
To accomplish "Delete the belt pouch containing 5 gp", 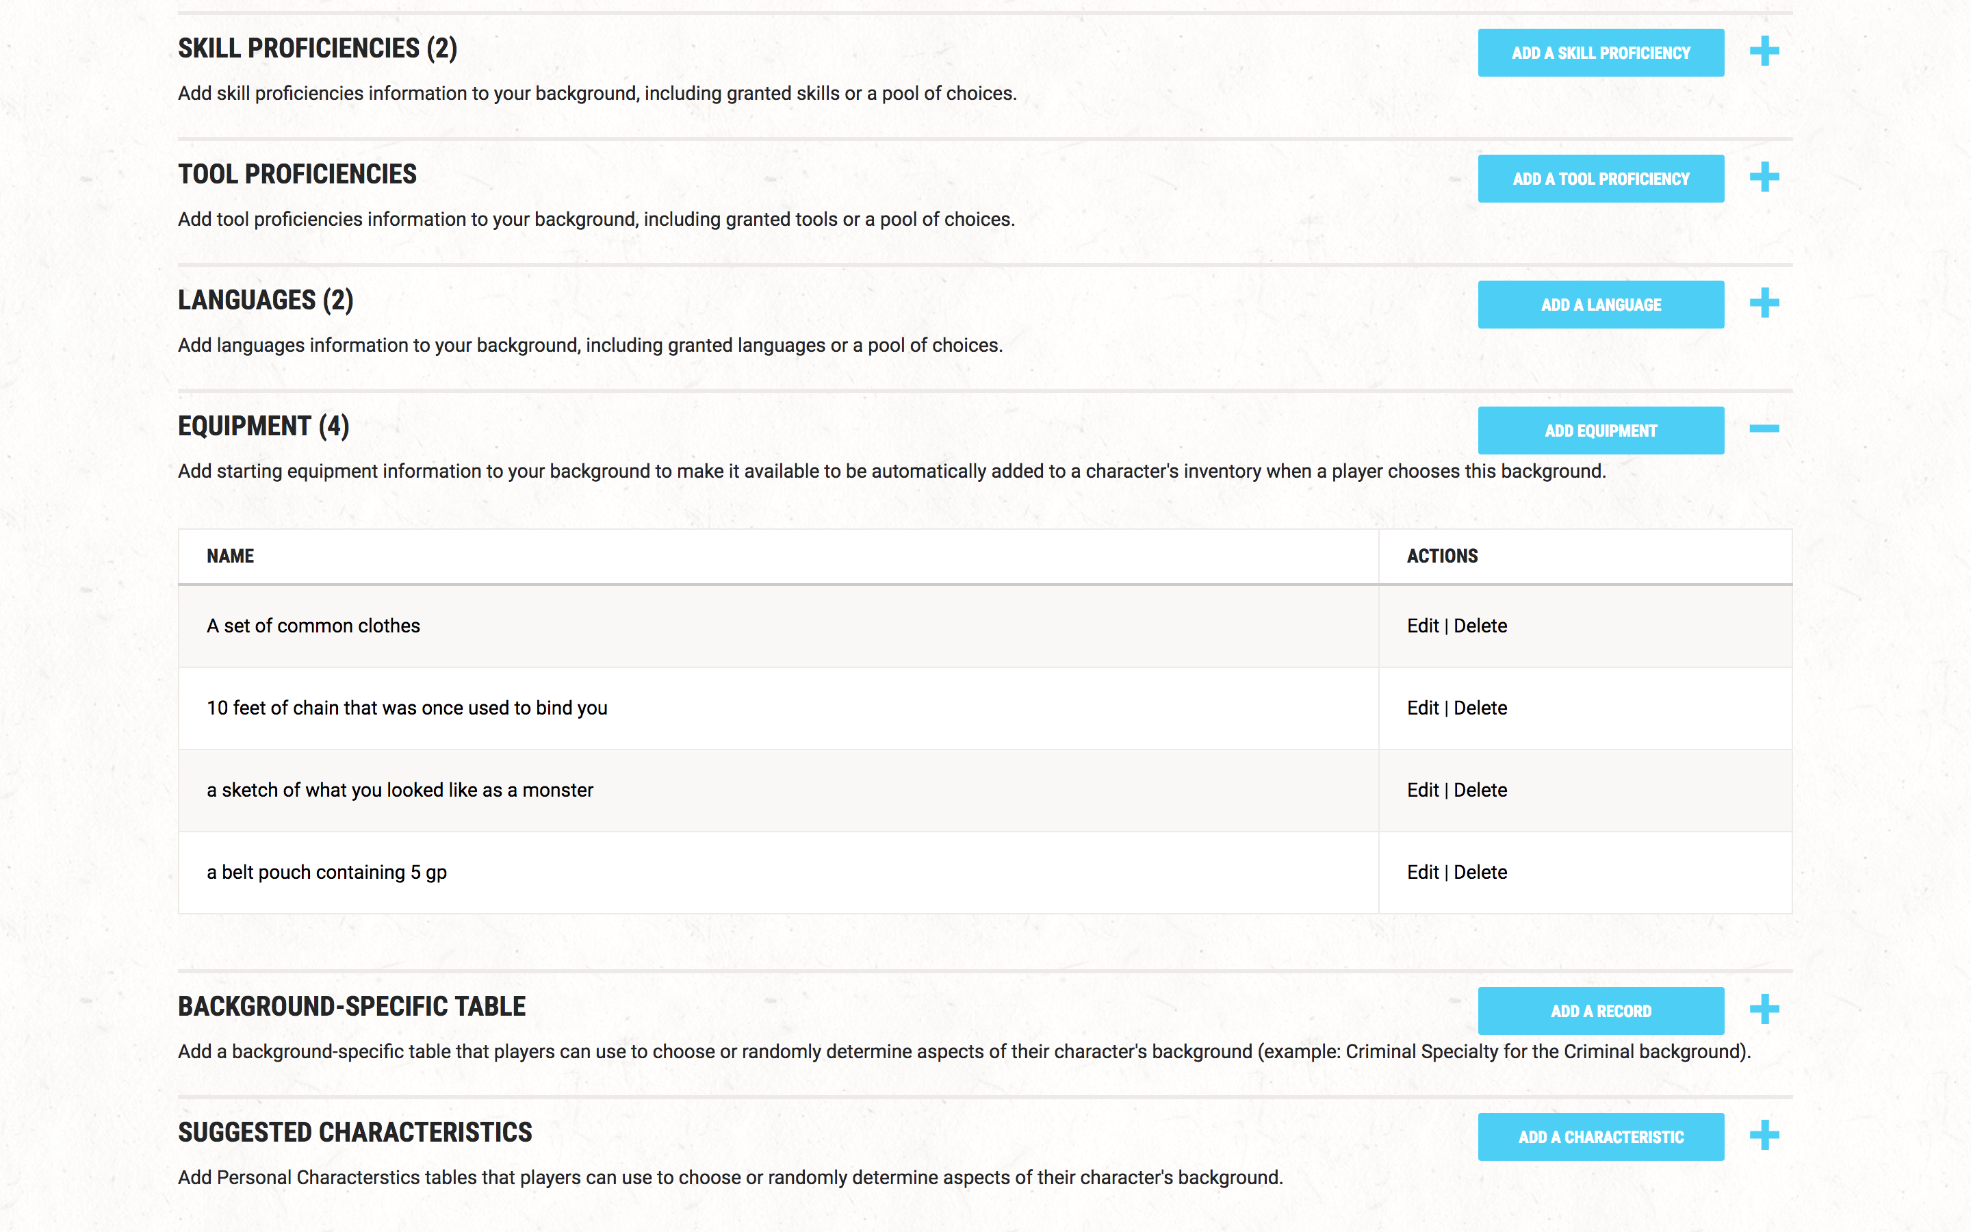I will click(x=1480, y=873).
